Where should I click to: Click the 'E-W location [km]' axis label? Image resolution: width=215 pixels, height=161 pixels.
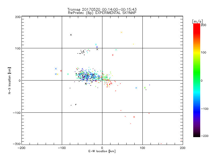tap(102, 151)
